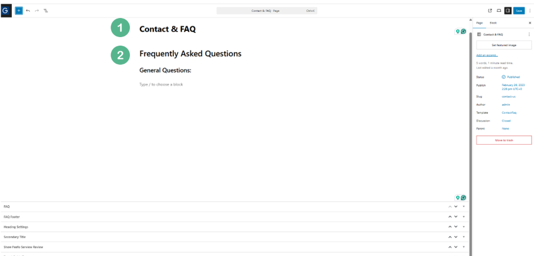Click the site logo G icon

(x=6, y=11)
